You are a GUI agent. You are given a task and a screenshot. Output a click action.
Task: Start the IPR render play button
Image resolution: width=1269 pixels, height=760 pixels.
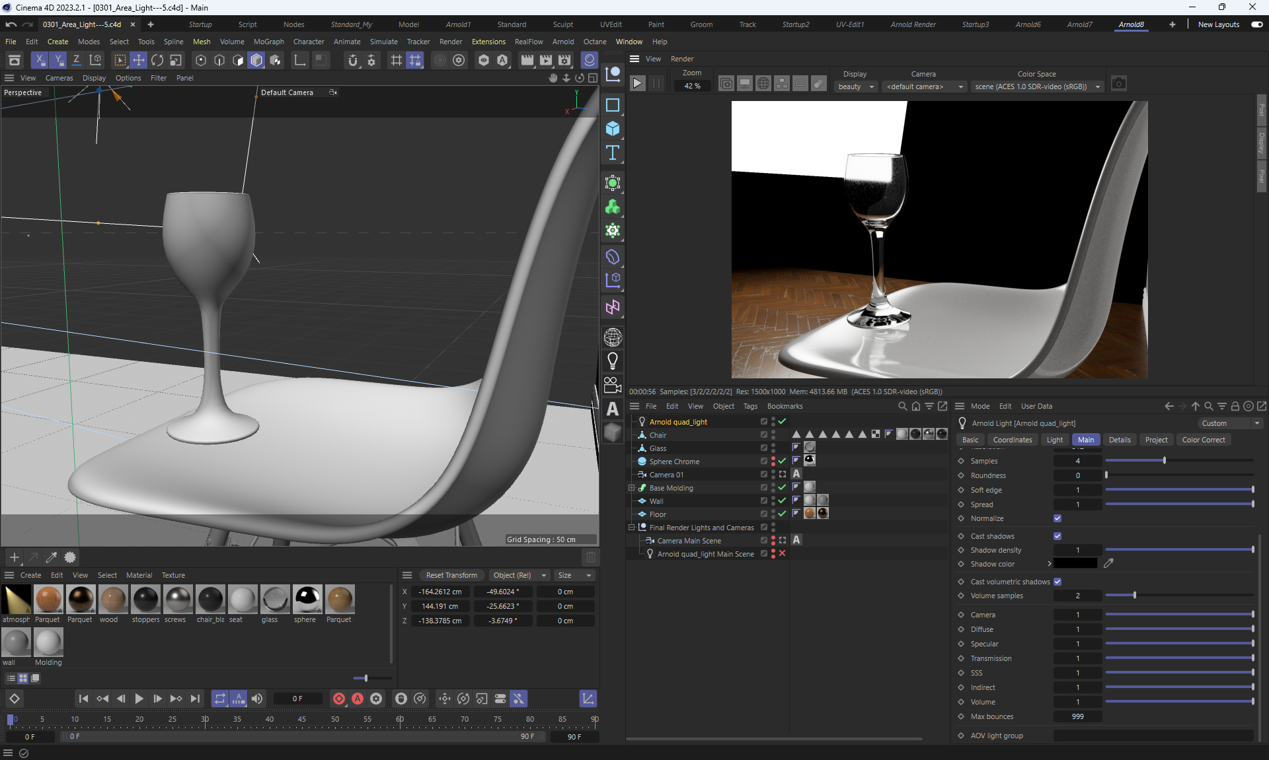(x=637, y=84)
